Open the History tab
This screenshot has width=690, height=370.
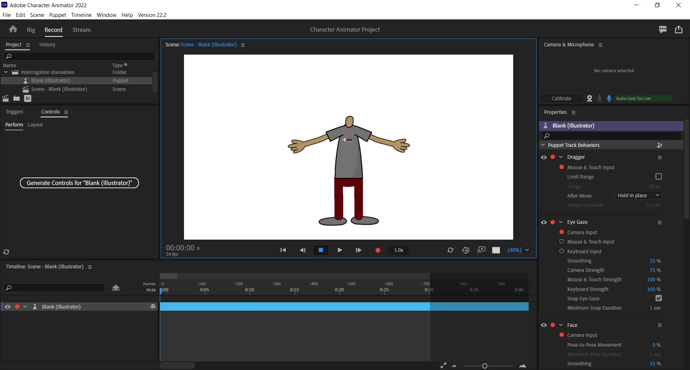47,45
